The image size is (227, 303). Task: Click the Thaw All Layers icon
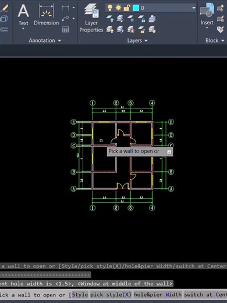pyautogui.click(x=131, y=30)
